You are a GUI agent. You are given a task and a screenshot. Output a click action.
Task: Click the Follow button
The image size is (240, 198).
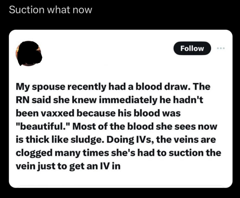click(192, 48)
